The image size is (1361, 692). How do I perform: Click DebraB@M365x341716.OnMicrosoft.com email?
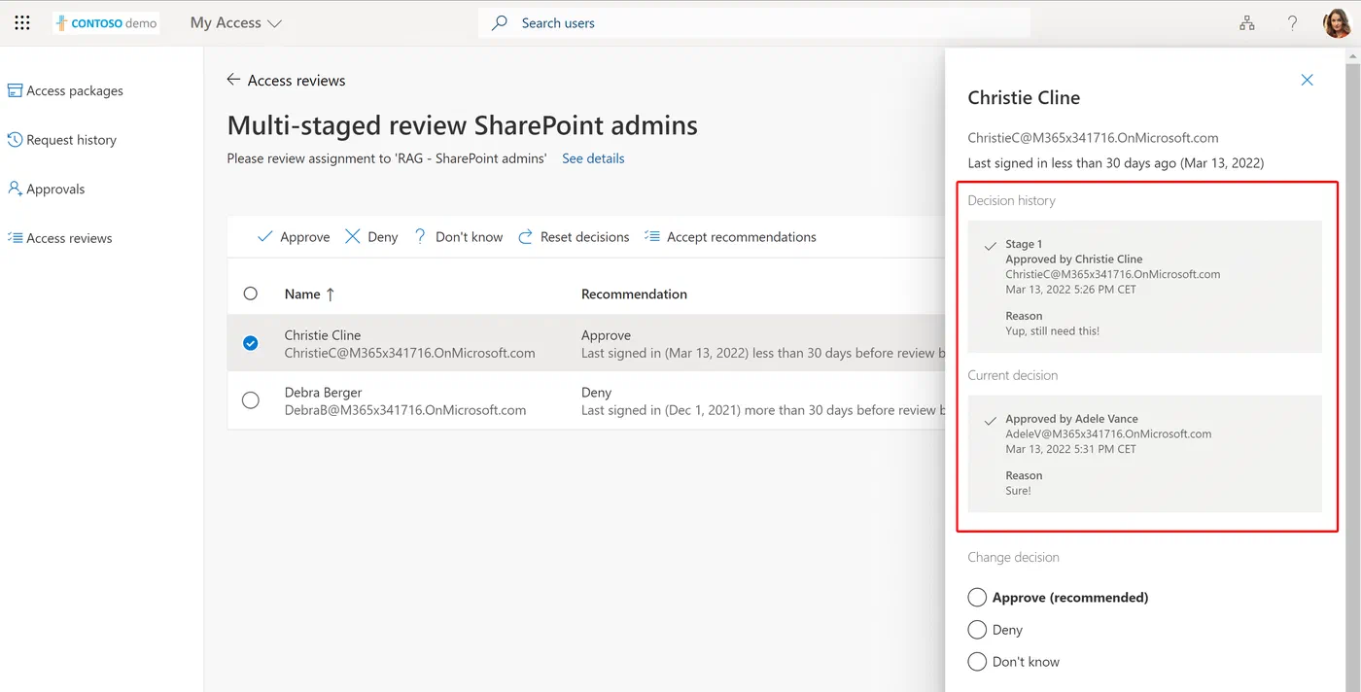pos(405,410)
